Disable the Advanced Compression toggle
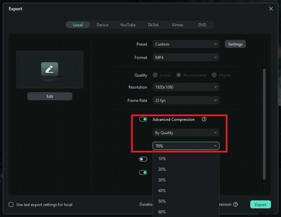281x217 pixels. pyautogui.click(x=143, y=119)
